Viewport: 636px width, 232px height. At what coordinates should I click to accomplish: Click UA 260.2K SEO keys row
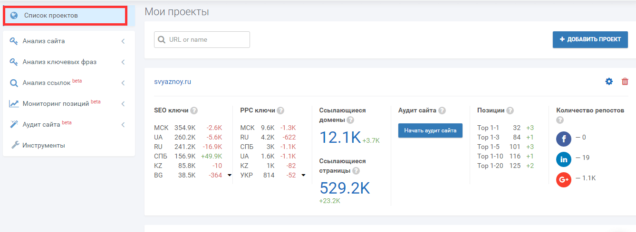pos(188,137)
